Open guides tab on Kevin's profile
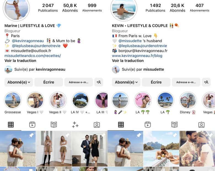 (x=174, y=125)
